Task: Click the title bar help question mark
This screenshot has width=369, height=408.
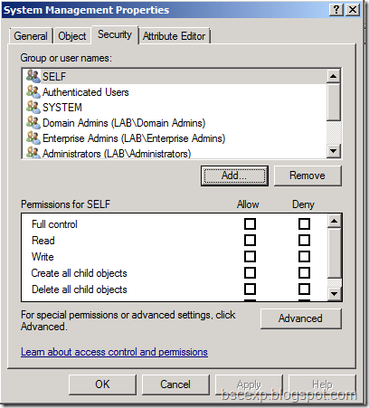Action: tap(336, 10)
